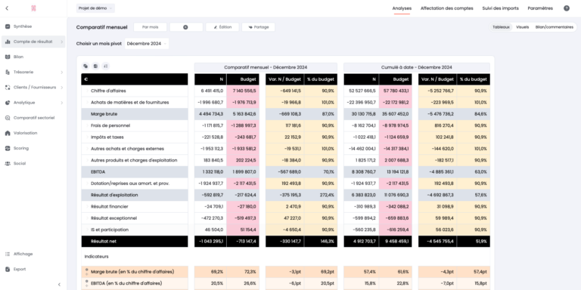Switch view to Bilan/commentaires
Image resolution: width=581 pixels, height=290 pixels.
click(555, 27)
